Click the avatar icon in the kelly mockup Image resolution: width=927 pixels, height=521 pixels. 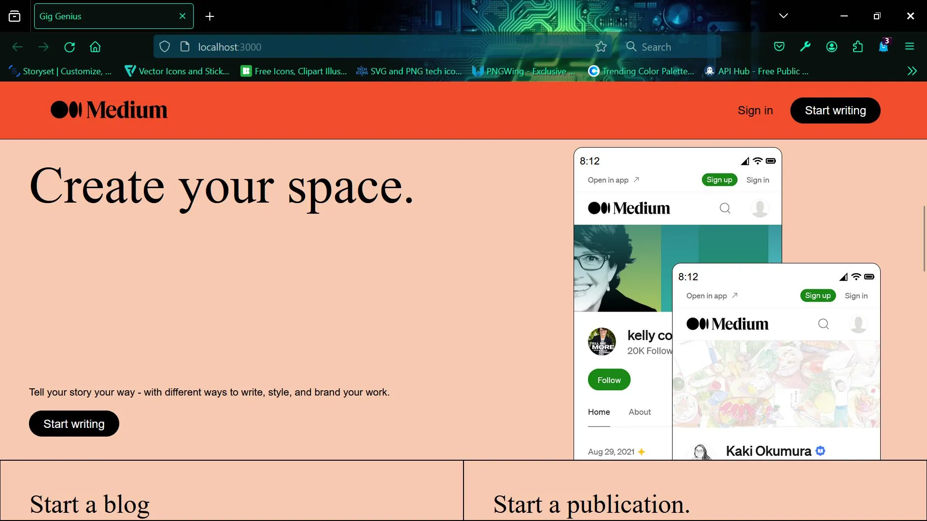(x=760, y=208)
